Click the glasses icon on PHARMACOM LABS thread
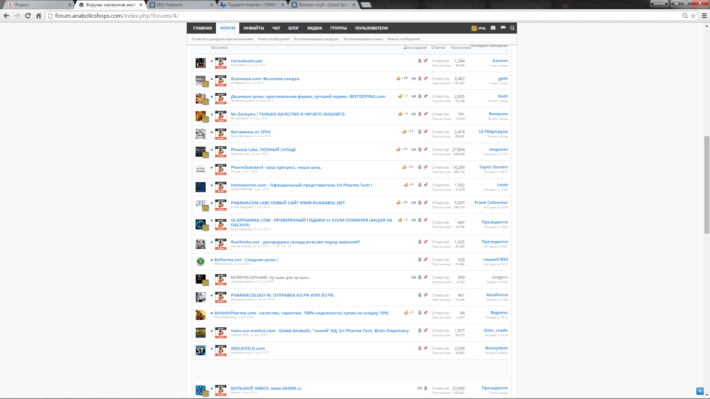Viewport: 710px width, 399px height. [x=414, y=202]
